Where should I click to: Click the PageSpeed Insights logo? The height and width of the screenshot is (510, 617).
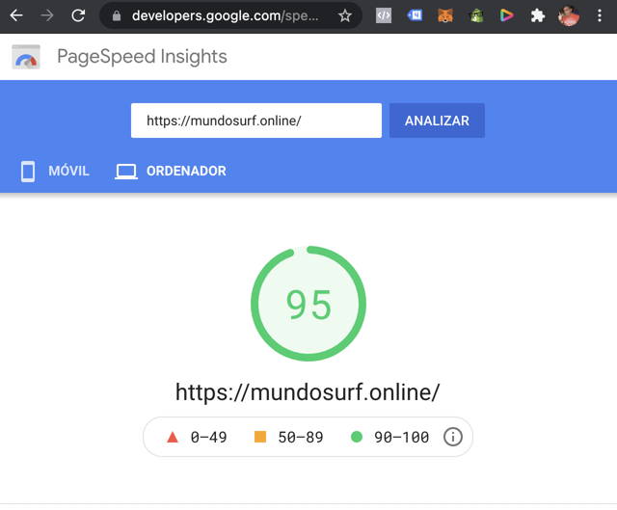coord(26,57)
